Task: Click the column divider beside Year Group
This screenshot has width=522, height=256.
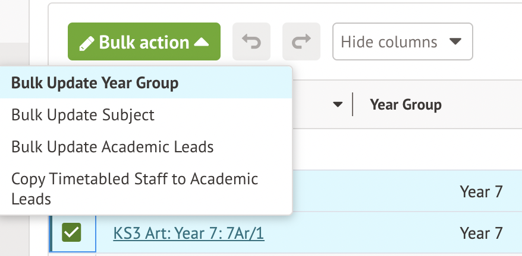Action: point(353,105)
